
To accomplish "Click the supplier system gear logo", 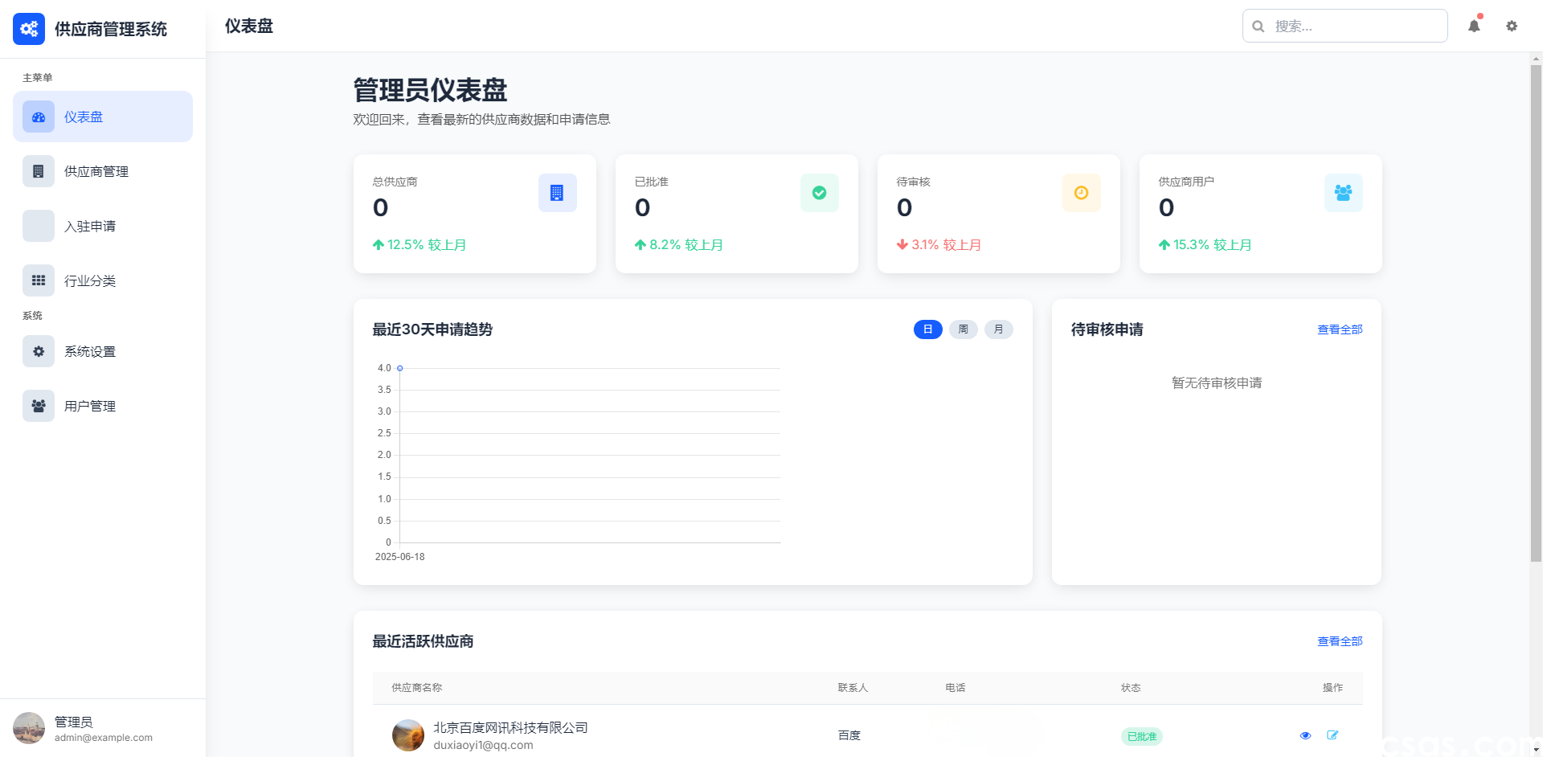I will [29, 29].
